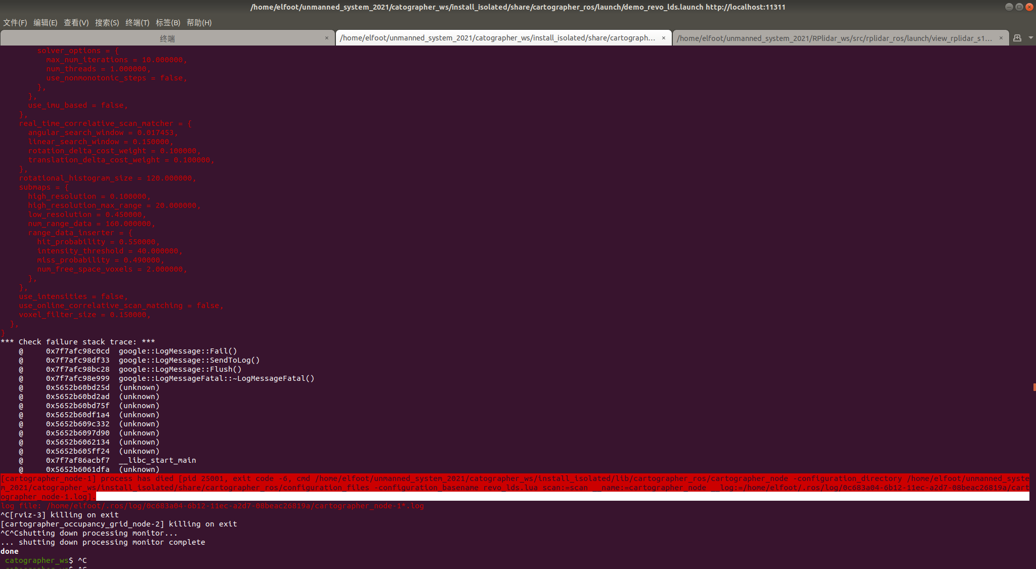Close the terminal window

coord(1029,7)
